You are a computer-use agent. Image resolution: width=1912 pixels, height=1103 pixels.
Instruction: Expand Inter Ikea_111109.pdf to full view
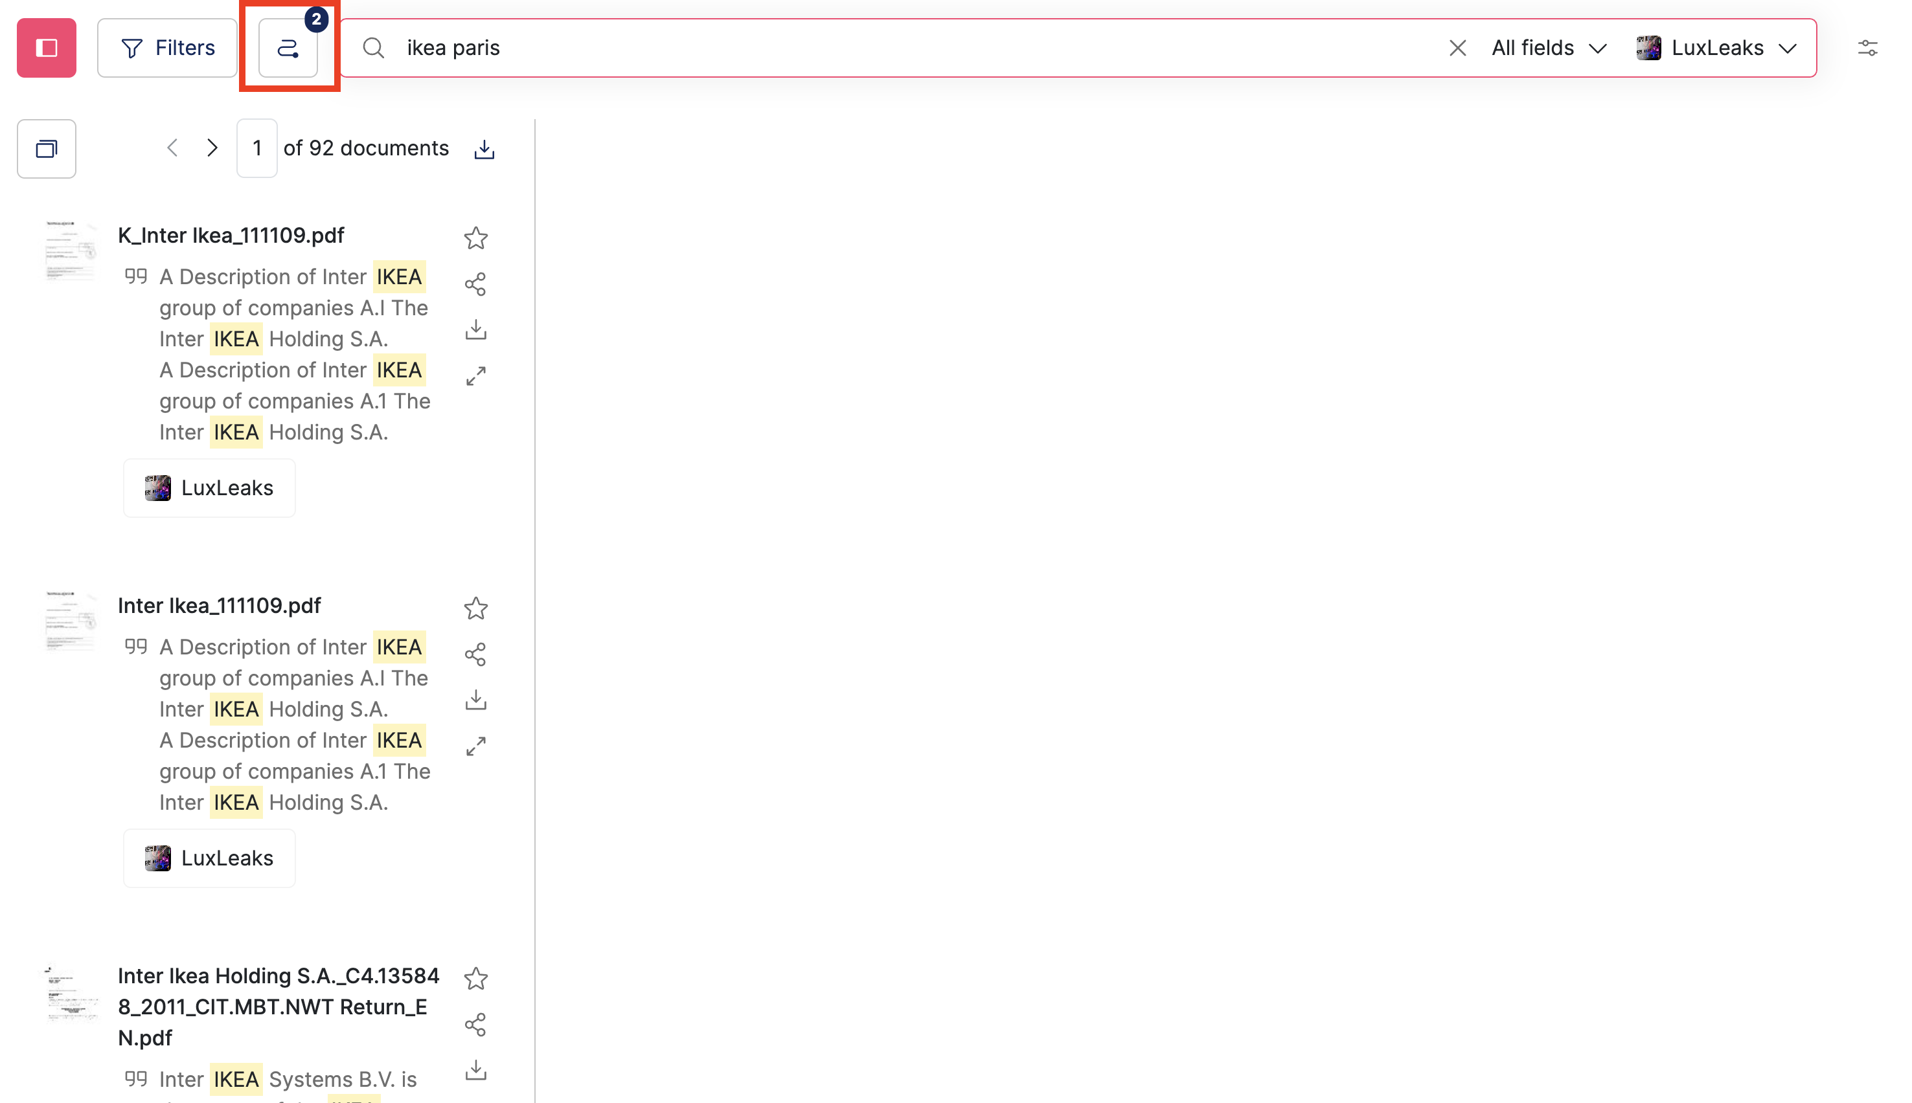click(476, 744)
